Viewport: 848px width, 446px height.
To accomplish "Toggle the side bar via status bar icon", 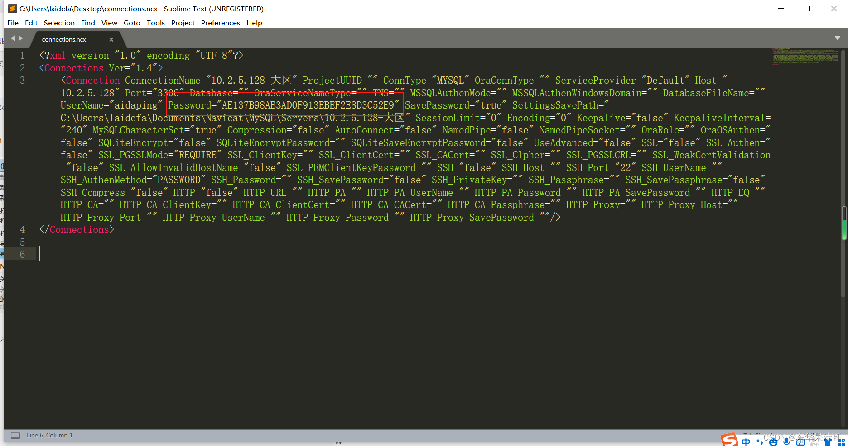I will 15,435.
